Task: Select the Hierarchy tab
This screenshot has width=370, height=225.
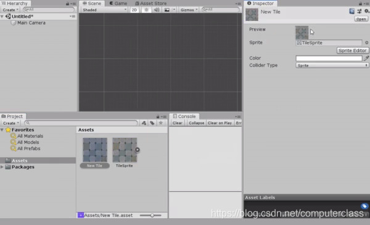Action: coord(15,3)
